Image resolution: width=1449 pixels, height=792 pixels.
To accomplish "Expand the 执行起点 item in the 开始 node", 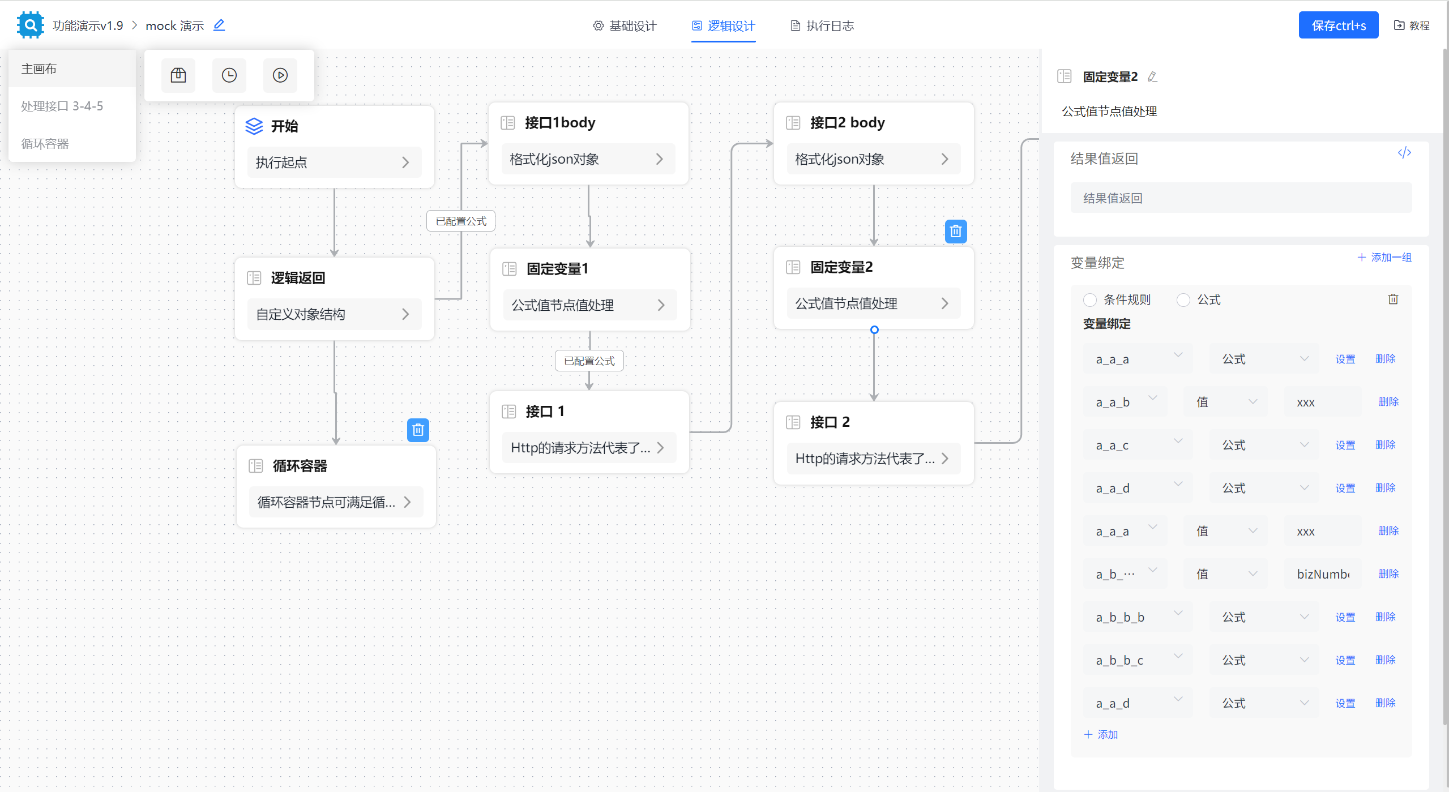I will pyautogui.click(x=334, y=162).
